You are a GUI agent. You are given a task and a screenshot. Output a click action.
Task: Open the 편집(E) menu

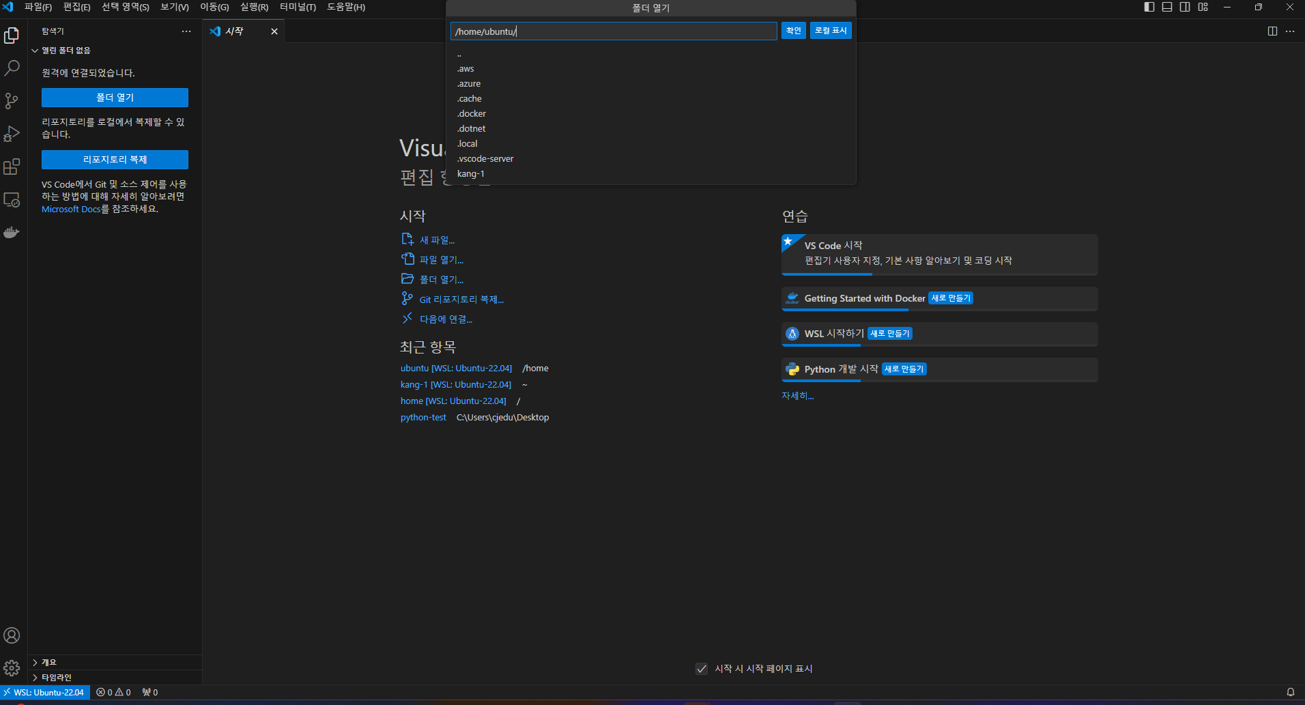click(x=76, y=7)
